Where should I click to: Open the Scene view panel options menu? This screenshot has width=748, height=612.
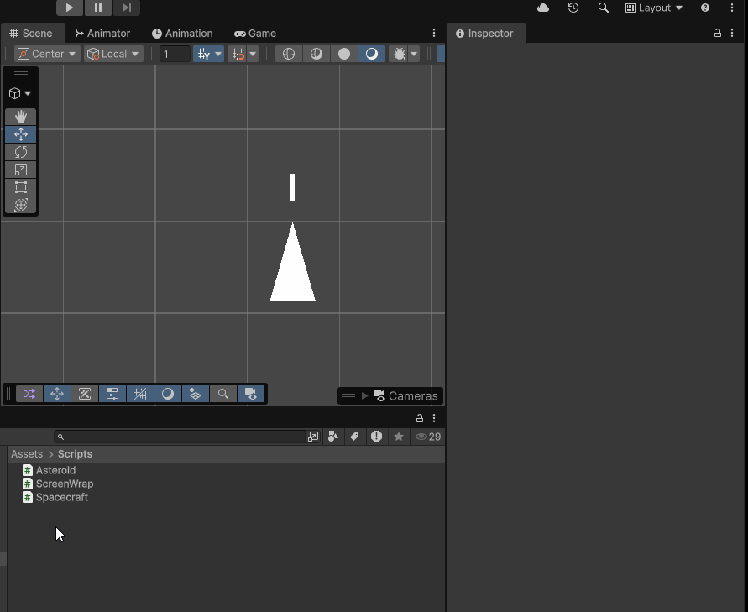pyautogui.click(x=434, y=33)
